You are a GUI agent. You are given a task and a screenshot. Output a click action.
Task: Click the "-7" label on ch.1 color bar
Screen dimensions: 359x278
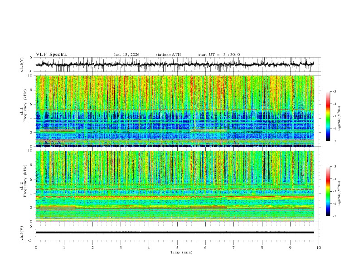pyautogui.click(x=335, y=141)
